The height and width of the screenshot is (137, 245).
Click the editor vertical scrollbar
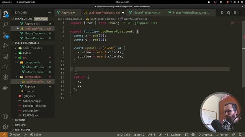[x=243, y=54]
